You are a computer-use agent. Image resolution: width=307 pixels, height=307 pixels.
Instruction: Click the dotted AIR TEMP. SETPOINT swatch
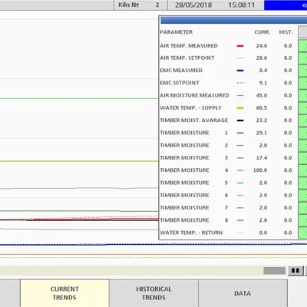[240, 58]
